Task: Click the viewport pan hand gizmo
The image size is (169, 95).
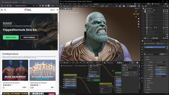Action: pos(138,21)
